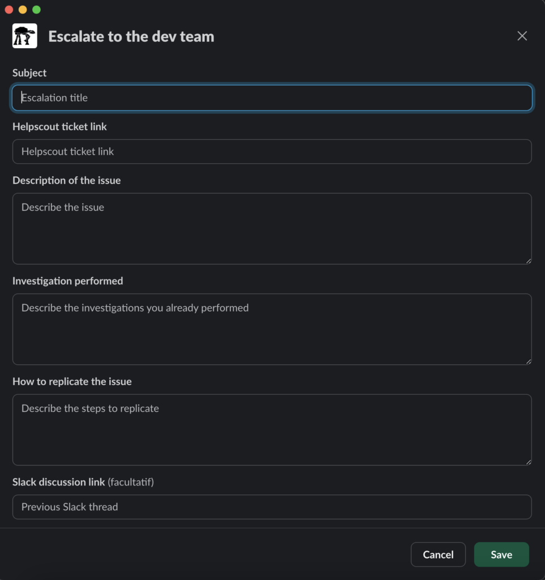The width and height of the screenshot is (545, 580).
Task: Focus the steps to replicate text area
Action: pos(272,430)
